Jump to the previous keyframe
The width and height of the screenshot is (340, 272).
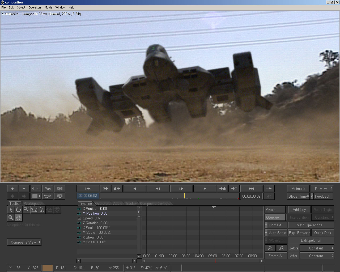(117, 189)
